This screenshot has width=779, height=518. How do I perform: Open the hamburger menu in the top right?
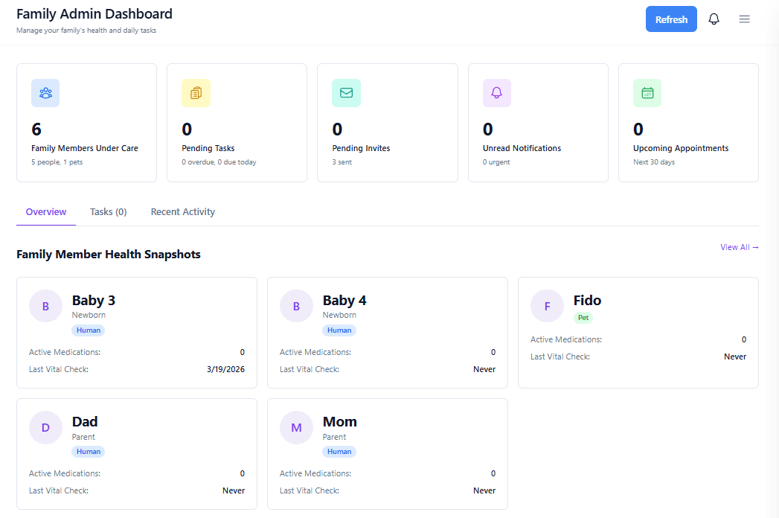point(744,19)
